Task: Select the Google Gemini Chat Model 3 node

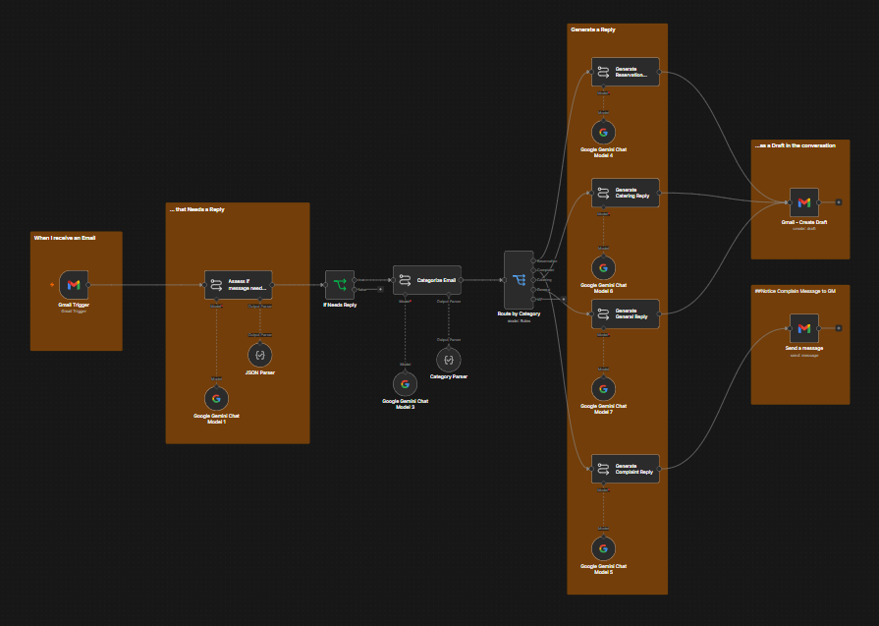Action: (x=405, y=384)
